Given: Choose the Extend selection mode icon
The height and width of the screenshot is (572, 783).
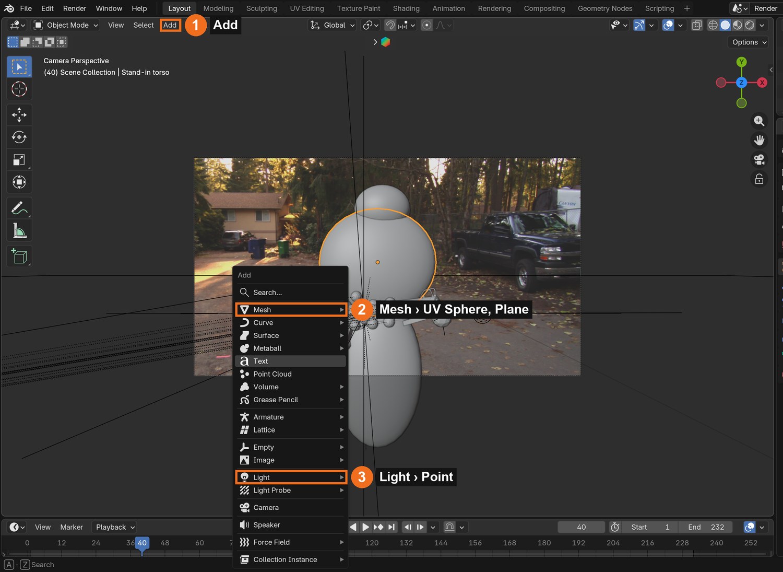Looking at the screenshot, I should click(x=25, y=42).
